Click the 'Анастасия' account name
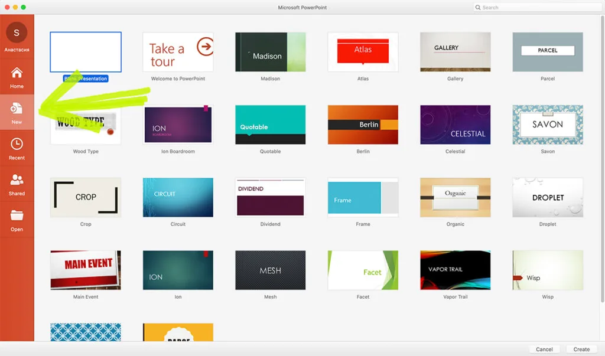 [x=17, y=50]
